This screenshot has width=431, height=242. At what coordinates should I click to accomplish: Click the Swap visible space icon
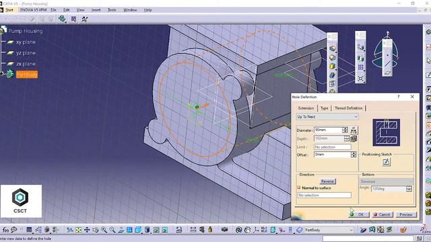point(164,230)
